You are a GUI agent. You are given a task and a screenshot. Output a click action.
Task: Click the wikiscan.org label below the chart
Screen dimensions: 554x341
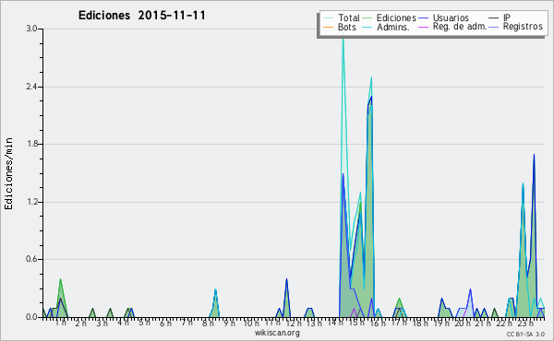tap(277, 333)
